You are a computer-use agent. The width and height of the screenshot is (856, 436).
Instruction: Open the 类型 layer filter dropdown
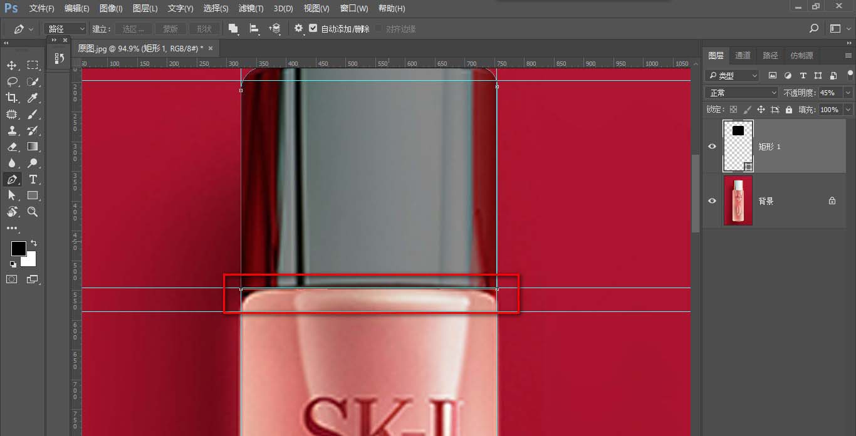[x=732, y=76]
